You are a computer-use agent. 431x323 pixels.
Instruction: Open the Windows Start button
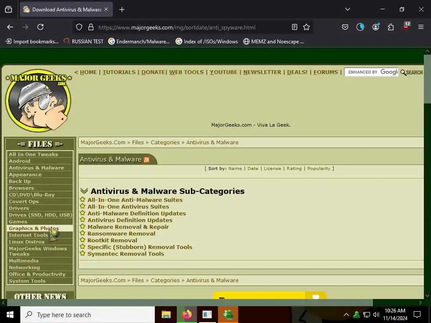[10, 315]
